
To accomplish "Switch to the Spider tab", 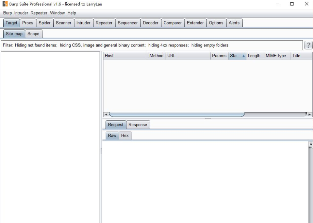I will tap(45, 23).
